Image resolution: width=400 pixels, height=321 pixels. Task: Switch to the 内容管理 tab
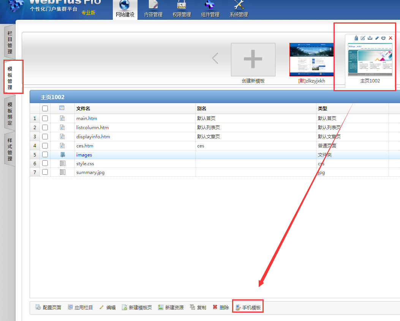[x=153, y=9]
